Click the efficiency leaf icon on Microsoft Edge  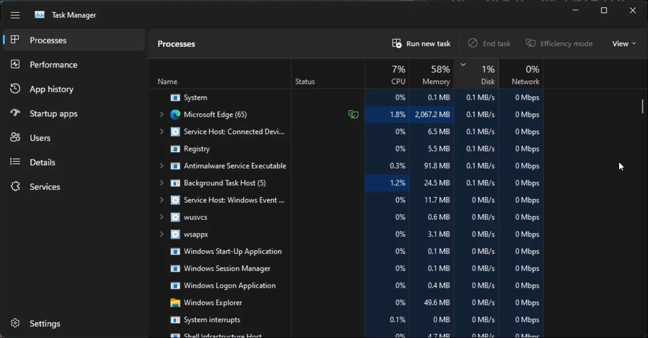(353, 114)
